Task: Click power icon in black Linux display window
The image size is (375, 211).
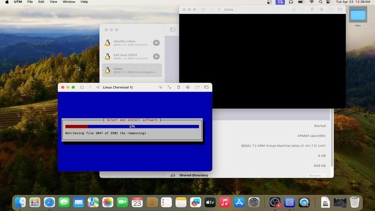Action: click(203, 9)
